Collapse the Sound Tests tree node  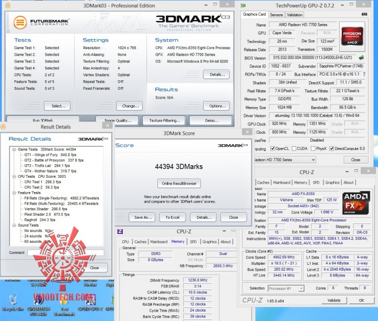point(14,225)
